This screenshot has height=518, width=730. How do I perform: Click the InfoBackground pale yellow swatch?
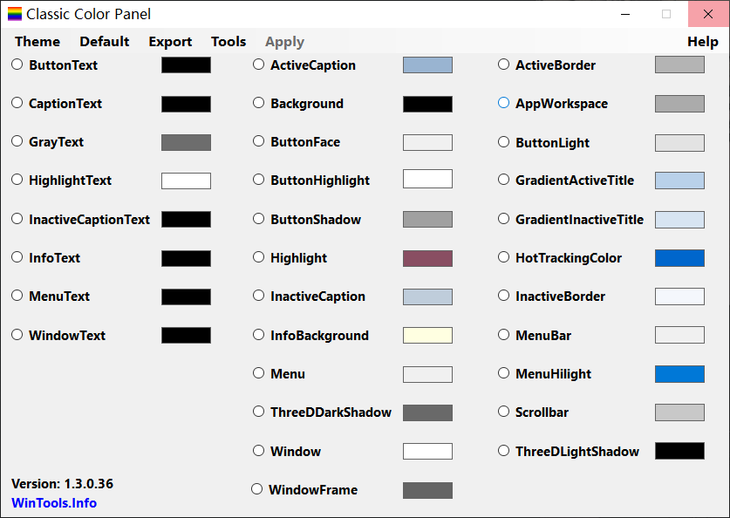click(427, 336)
